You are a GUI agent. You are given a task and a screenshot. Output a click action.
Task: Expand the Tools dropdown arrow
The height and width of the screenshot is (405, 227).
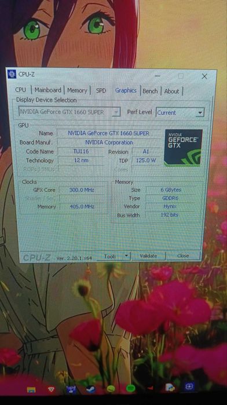coord(126,256)
